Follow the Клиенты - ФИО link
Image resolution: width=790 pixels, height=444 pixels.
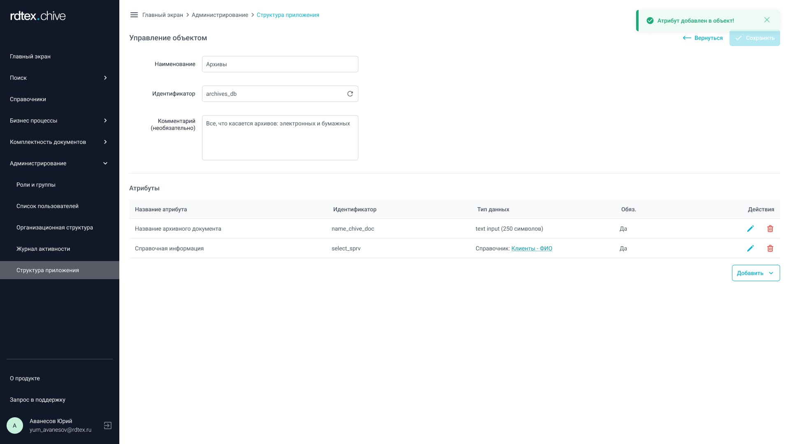point(532,248)
